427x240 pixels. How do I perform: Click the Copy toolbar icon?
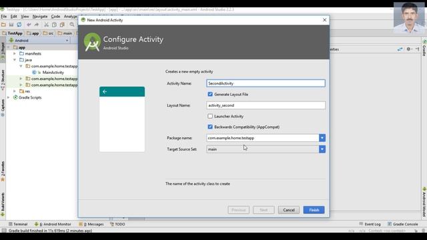point(54,25)
